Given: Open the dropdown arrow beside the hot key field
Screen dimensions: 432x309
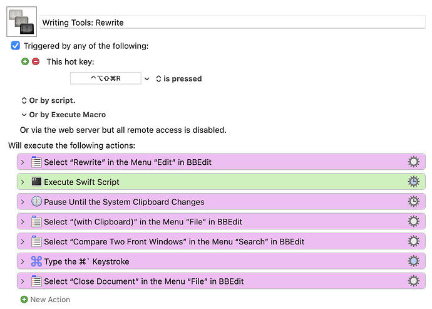Looking at the screenshot, I should (147, 79).
